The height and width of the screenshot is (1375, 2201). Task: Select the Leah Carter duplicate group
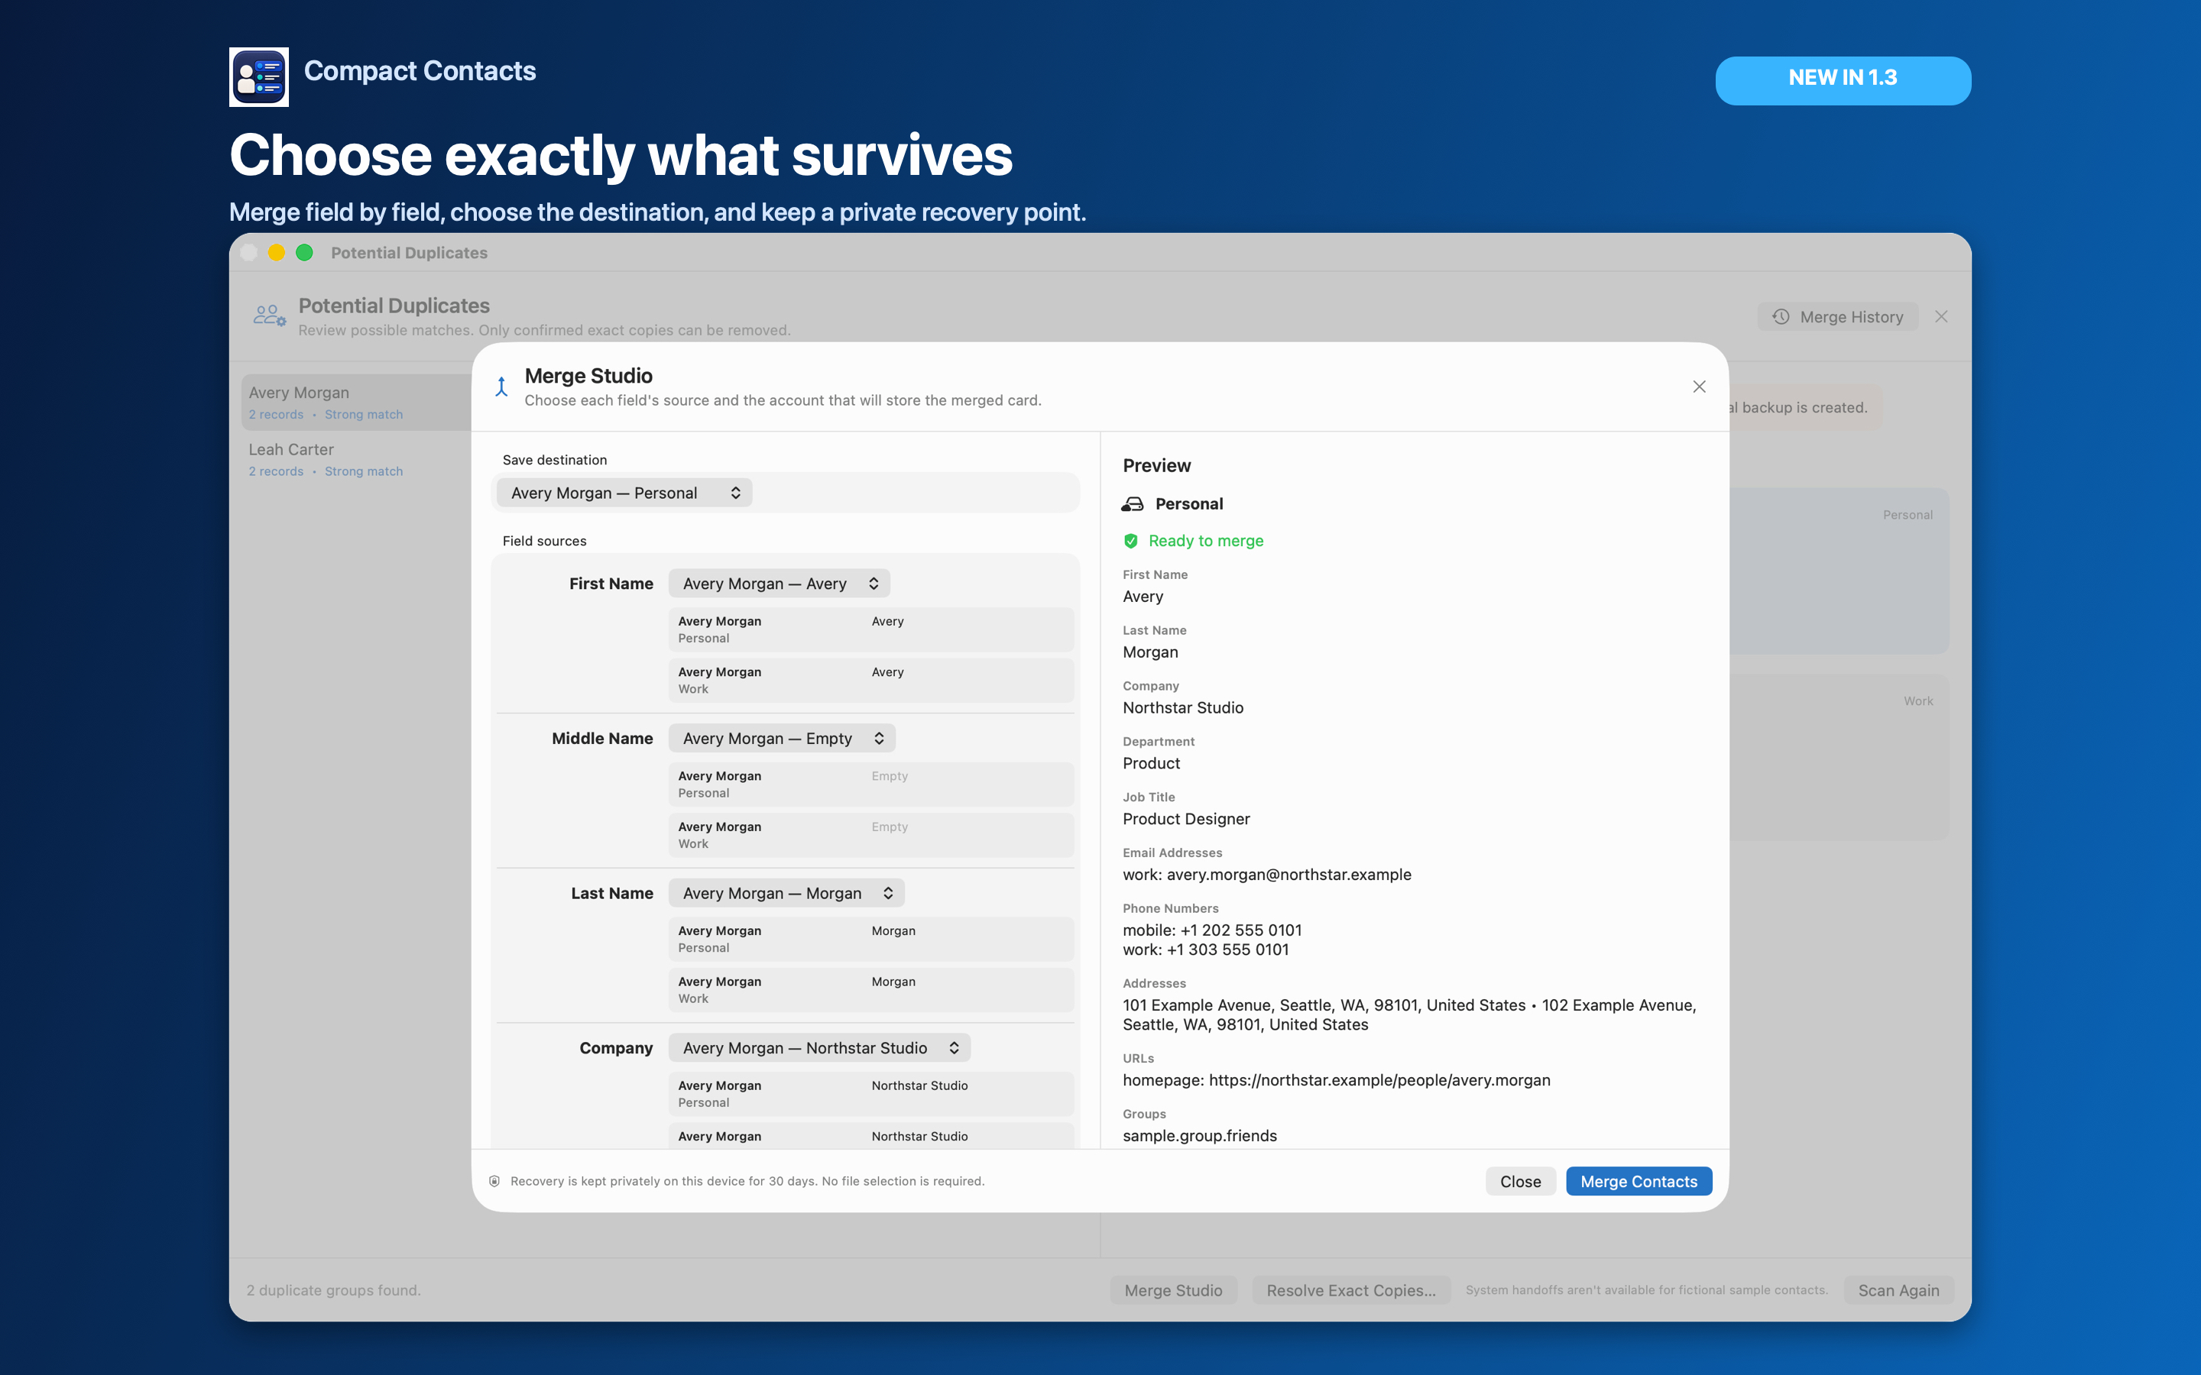click(357, 459)
